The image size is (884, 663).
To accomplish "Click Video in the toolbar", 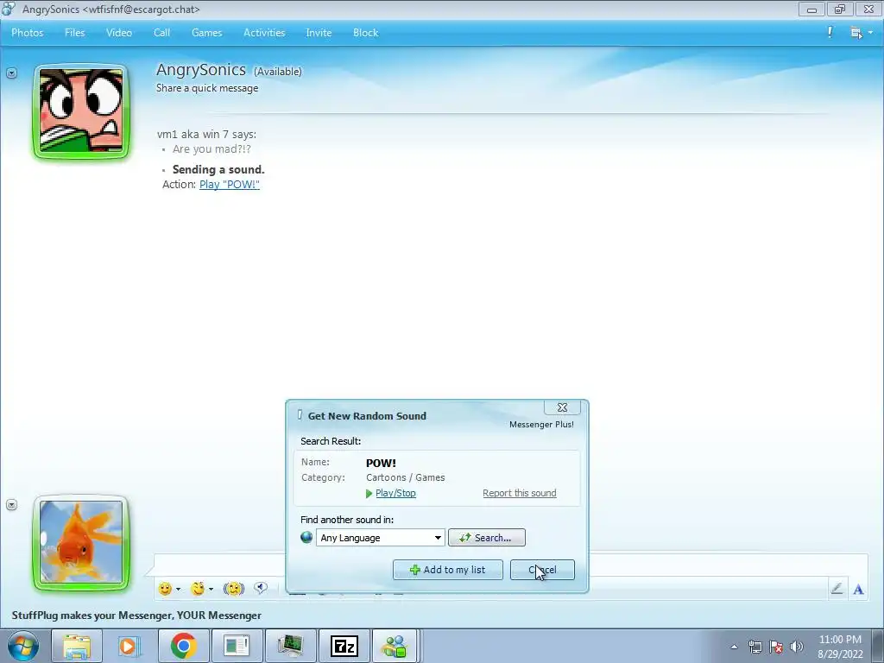I will [x=119, y=33].
